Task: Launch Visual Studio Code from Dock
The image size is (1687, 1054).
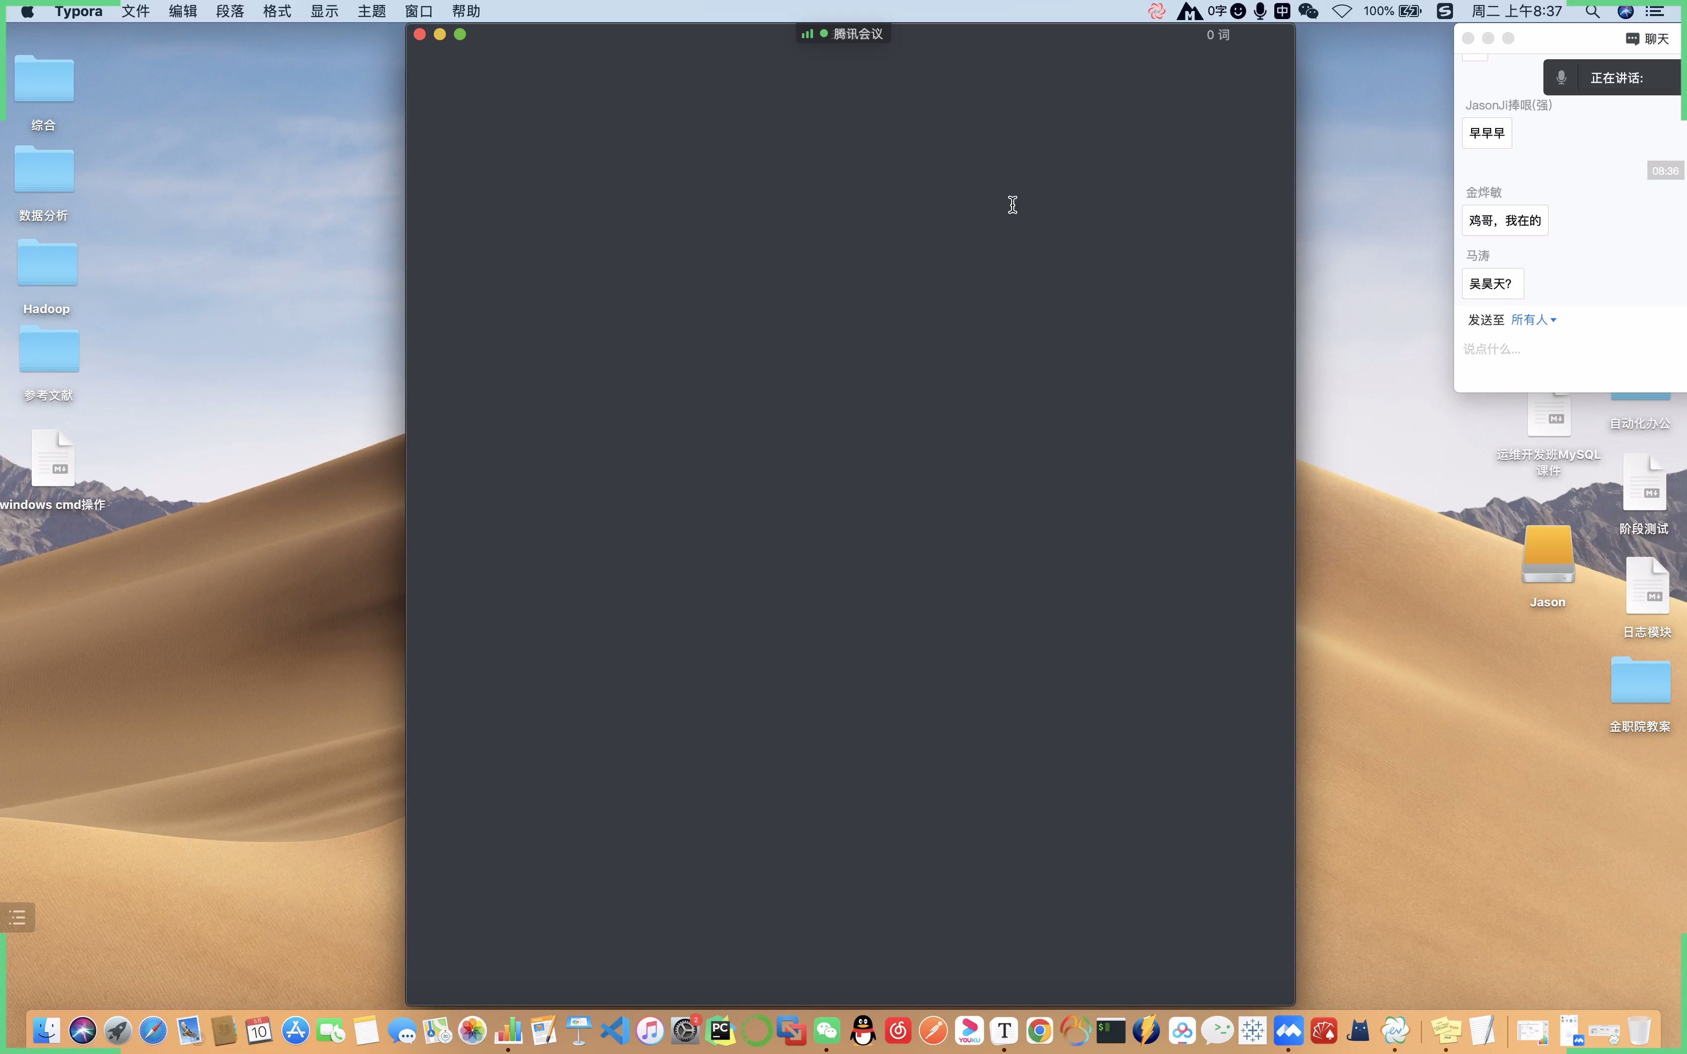Action: click(x=614, y=1030)
